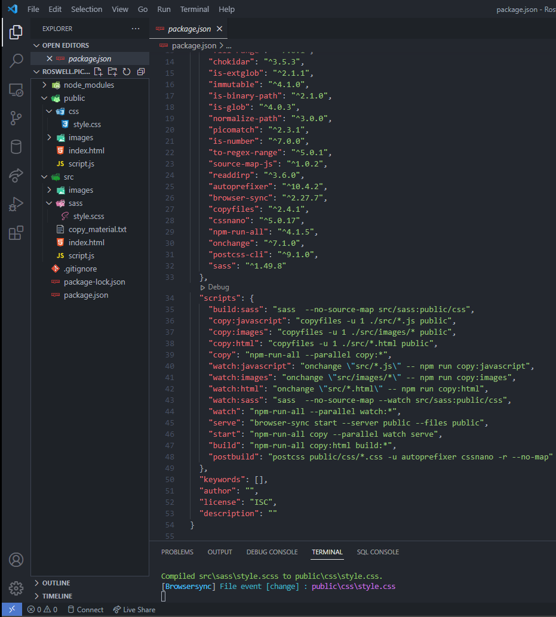Collapse the public folder
The width and height of the screenshot is (556, 617).
(x=74, y=98)
